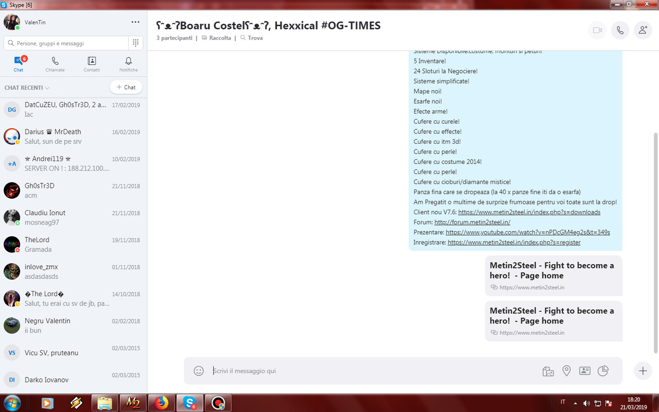
Task: Click the volume icon in system tray
Action: point(586,403)
